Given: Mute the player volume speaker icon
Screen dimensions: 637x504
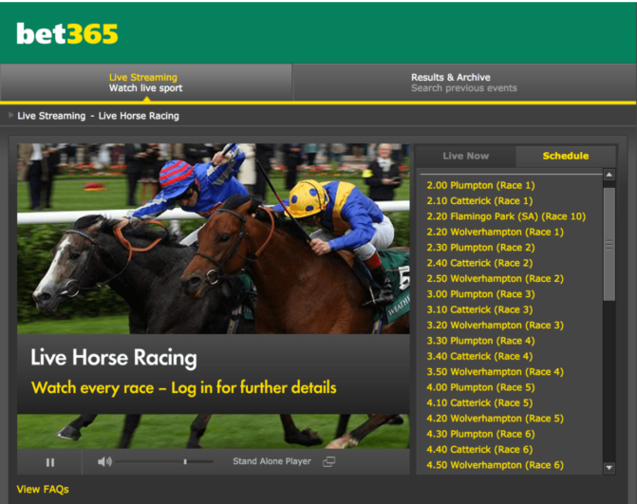Looking at the screenshot, I should [x=104, y=462].
